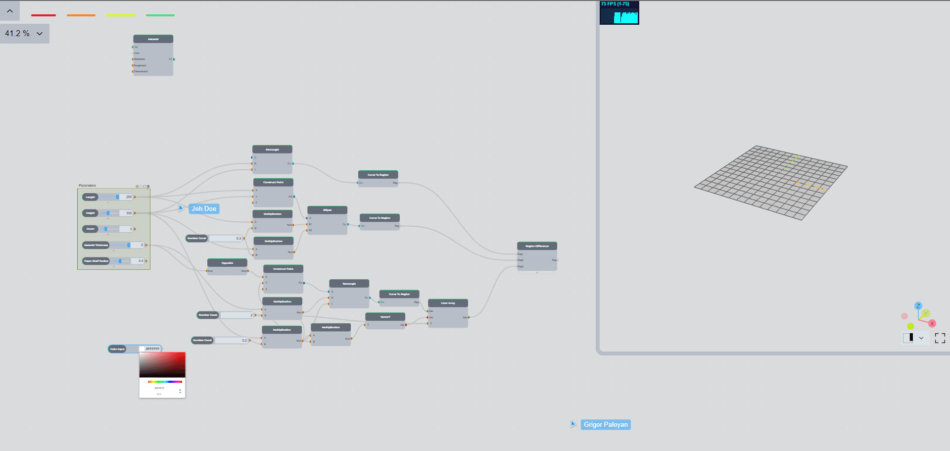Click the Height parameter slider handle
Screen dimensions: 950x451
pyautogui.click(x=108, y=213)
